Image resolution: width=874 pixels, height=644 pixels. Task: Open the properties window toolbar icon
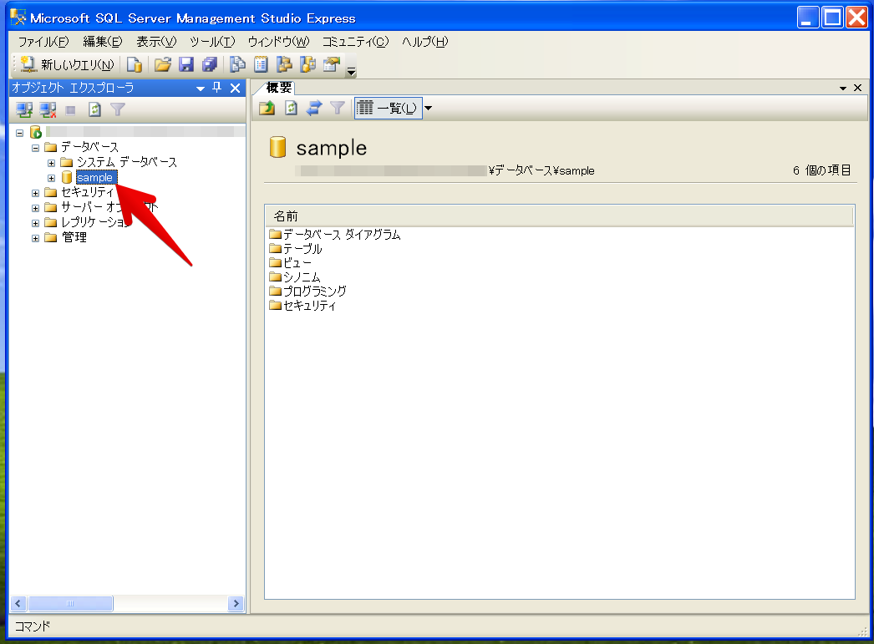point(331,64)
